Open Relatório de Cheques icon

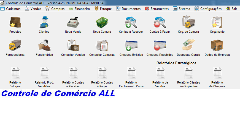tap(217, 73)
